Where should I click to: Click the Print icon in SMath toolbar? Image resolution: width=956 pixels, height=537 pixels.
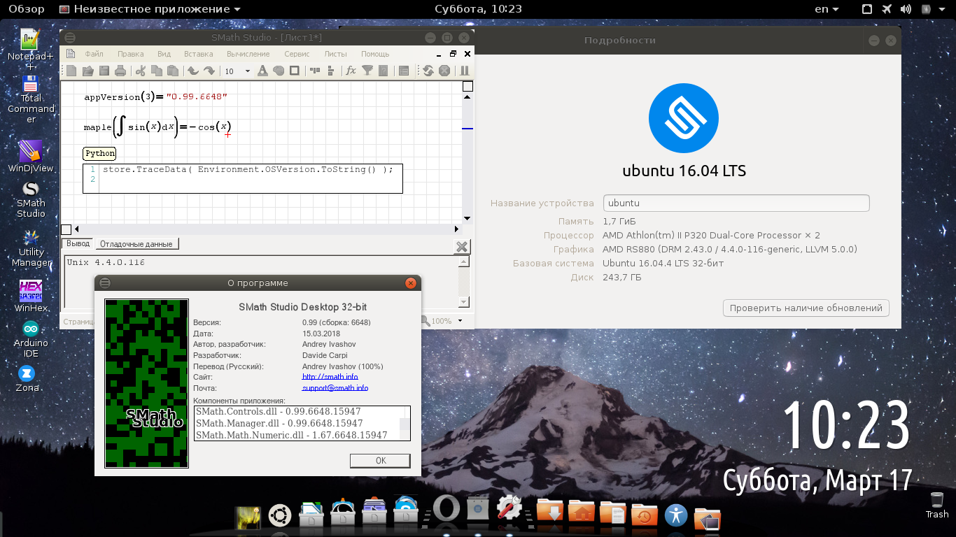pyautogui.click(x=120, y=71)
